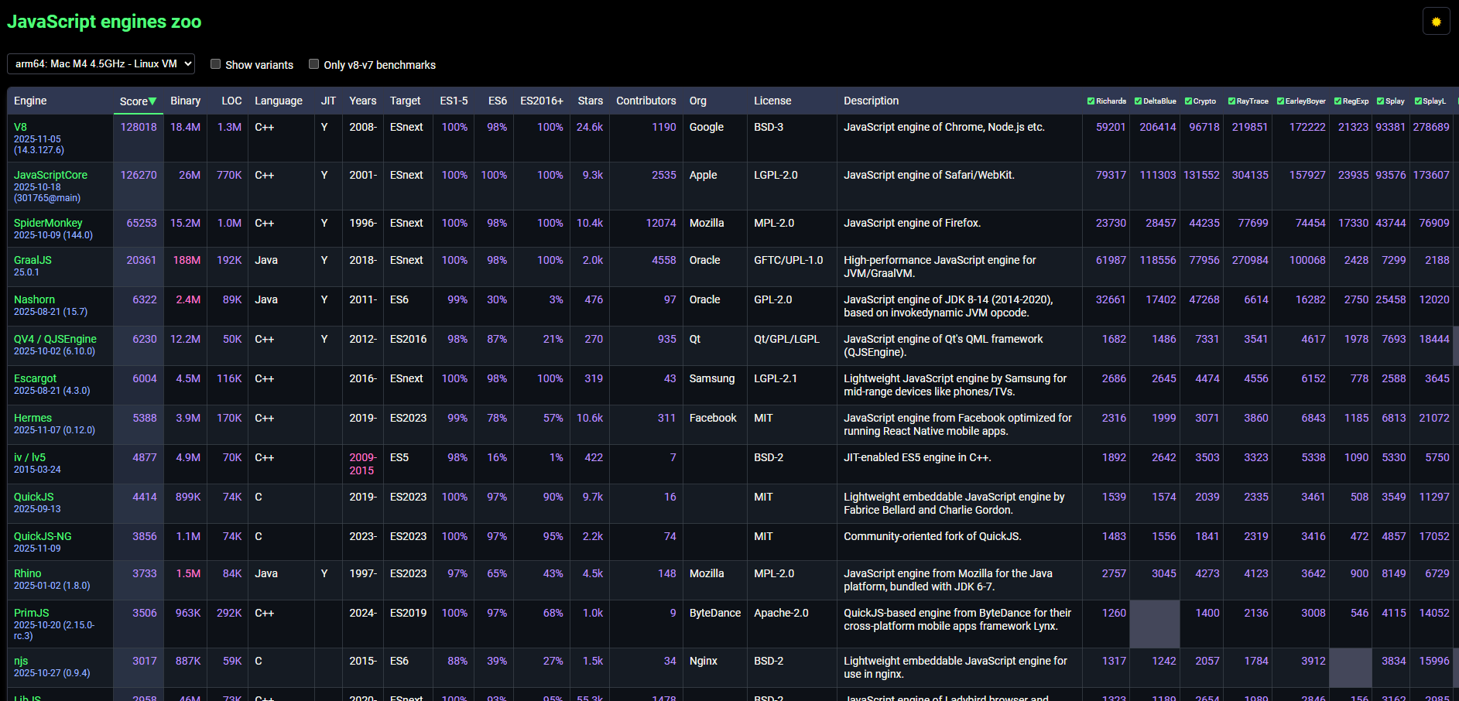Click JavaScriptCore's score 126270
The width and height of the screenshot is (1459, 701).
tap(139, 175)
